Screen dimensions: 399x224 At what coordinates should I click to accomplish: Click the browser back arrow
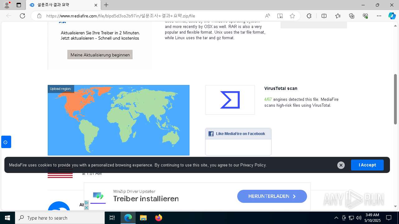[x=9, y=16]
